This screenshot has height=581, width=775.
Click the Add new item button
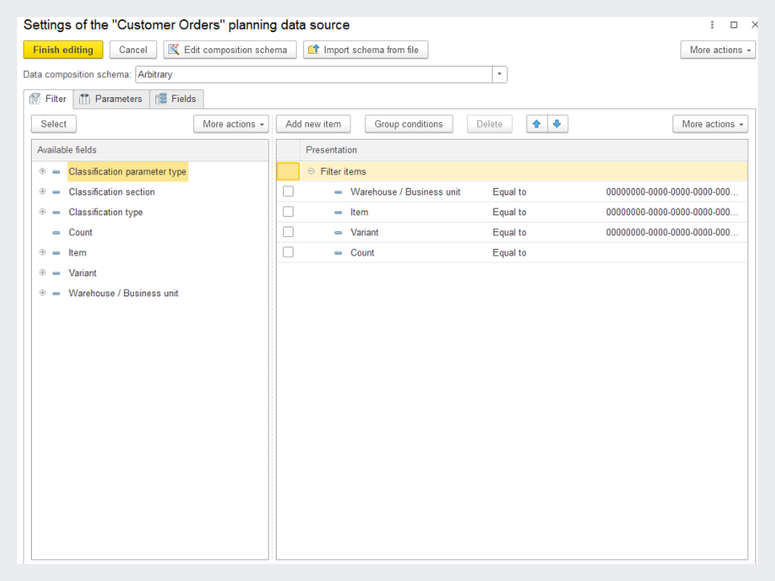(313, 124)
